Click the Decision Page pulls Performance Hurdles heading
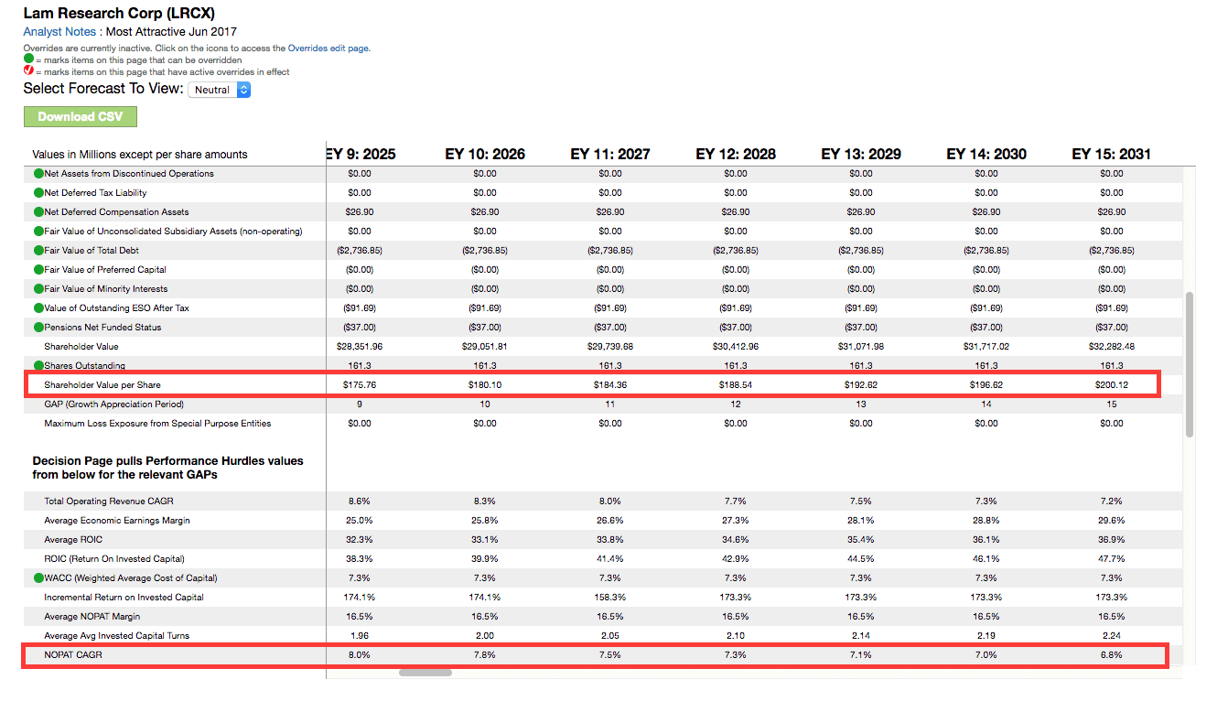Viewport: 1228px width, 701px height. point(168,468)
